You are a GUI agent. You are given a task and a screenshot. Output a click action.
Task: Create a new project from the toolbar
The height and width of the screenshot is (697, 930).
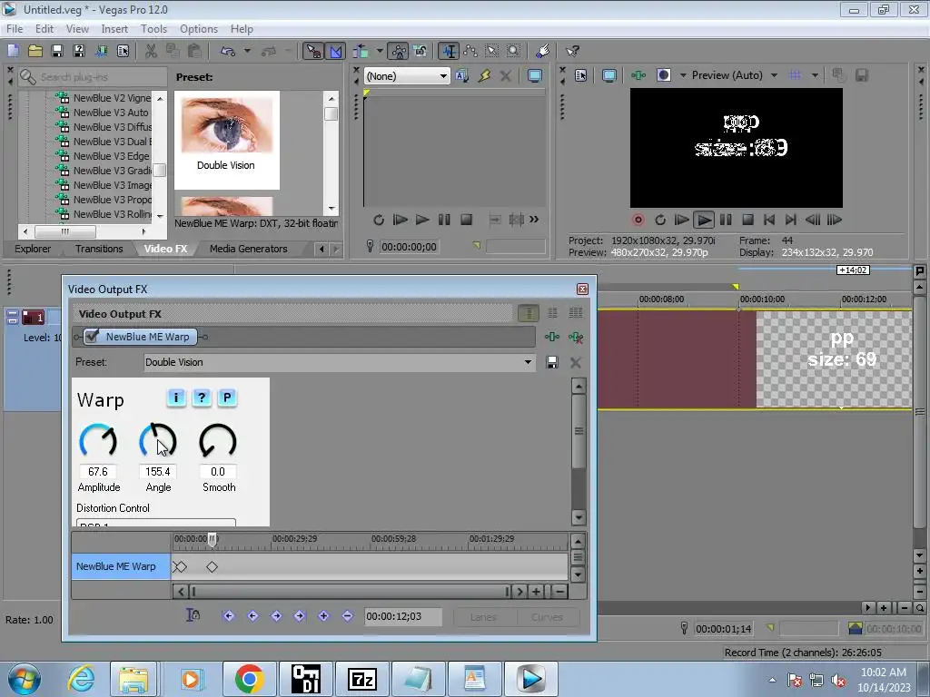pos(13,51)
